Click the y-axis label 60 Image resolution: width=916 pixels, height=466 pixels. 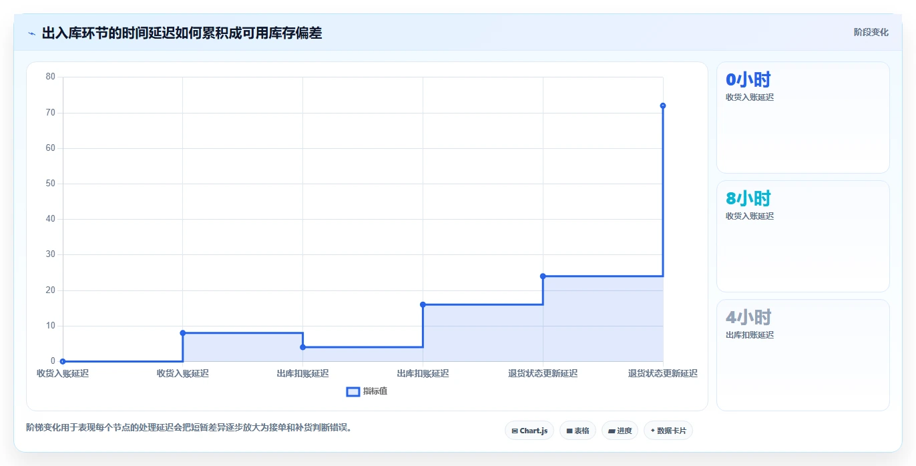pyautogui.click(x=51, y=148)
